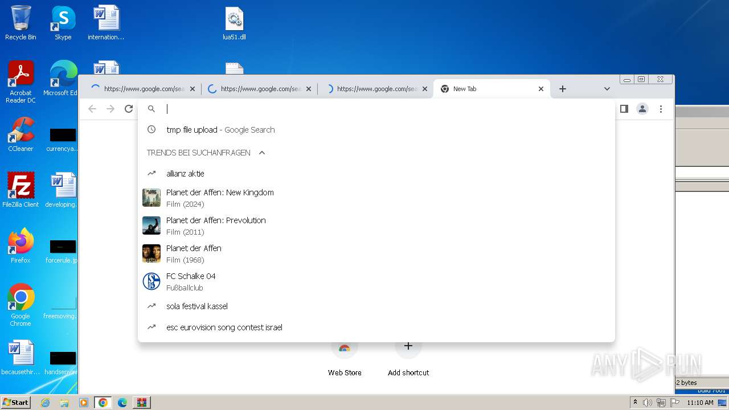Launch Microsoft Edge desktop shortcut
This screenshot has width=729, height=410.
[63, 79]
